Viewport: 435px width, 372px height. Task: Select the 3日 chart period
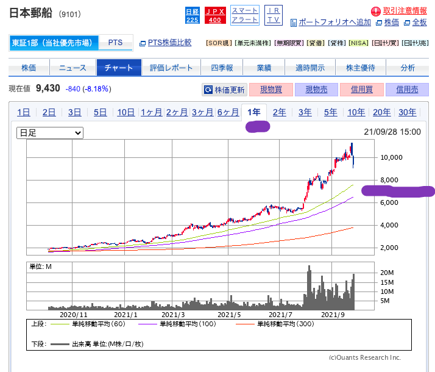click(75, 112)
